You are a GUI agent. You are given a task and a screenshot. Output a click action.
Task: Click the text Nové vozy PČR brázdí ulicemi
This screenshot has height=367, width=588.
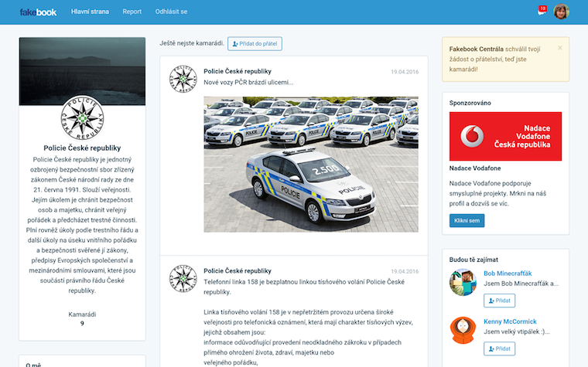pyautogui.click(x=248, y=83)
